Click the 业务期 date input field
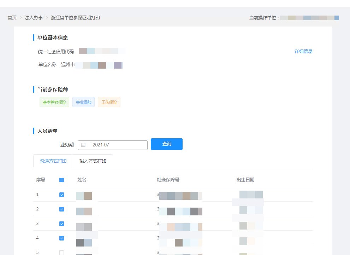Image resolution: width=350 pixels, height=255 pixels. (117, 145)
